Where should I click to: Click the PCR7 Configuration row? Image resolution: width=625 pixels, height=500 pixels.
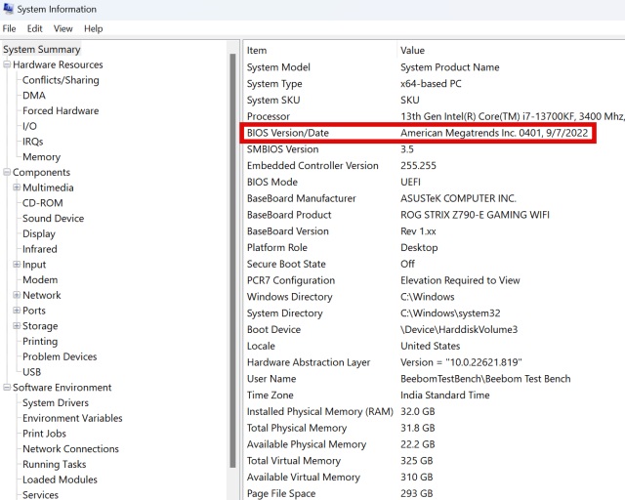(435, 280)
